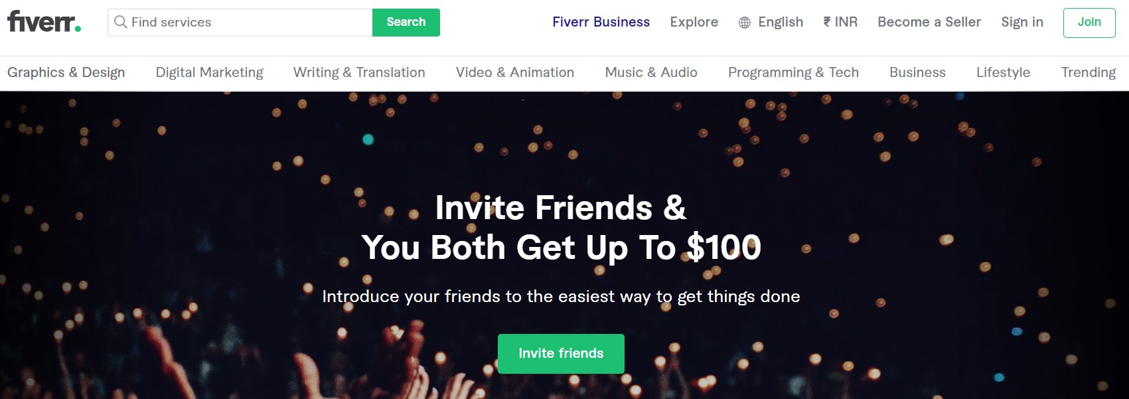Open the Graphics & Design category
Screen dimensions: 1129x399
pyautogui.click(x=66, y=72)
